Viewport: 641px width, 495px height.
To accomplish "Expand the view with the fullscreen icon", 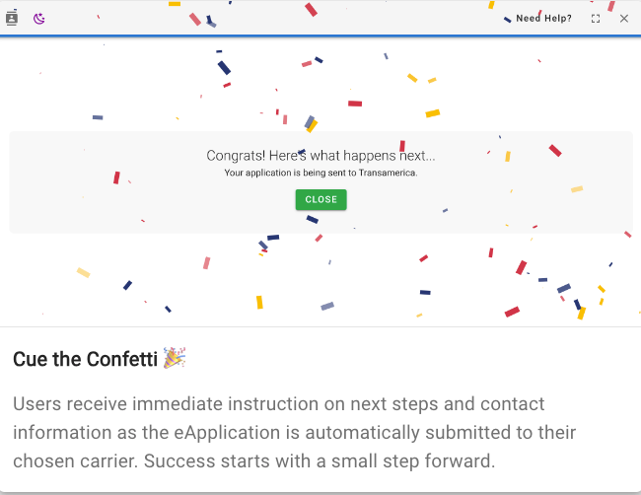I will tap(596, 18).
